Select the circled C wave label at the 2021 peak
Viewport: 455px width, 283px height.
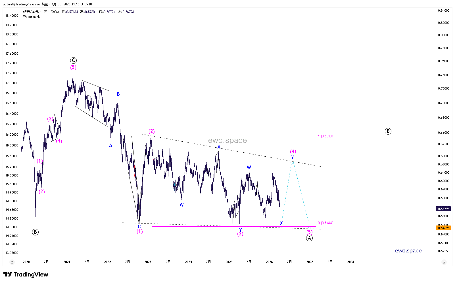click(73, 60)
